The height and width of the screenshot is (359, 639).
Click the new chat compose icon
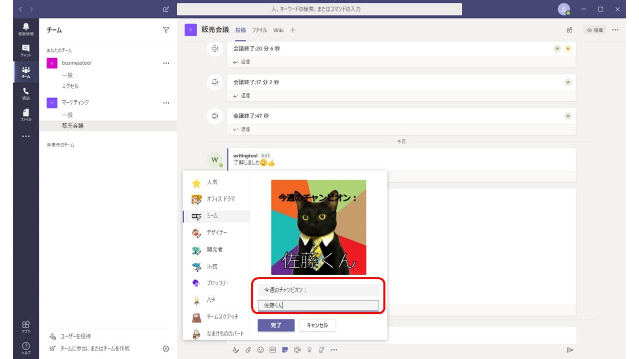[166, 9]
